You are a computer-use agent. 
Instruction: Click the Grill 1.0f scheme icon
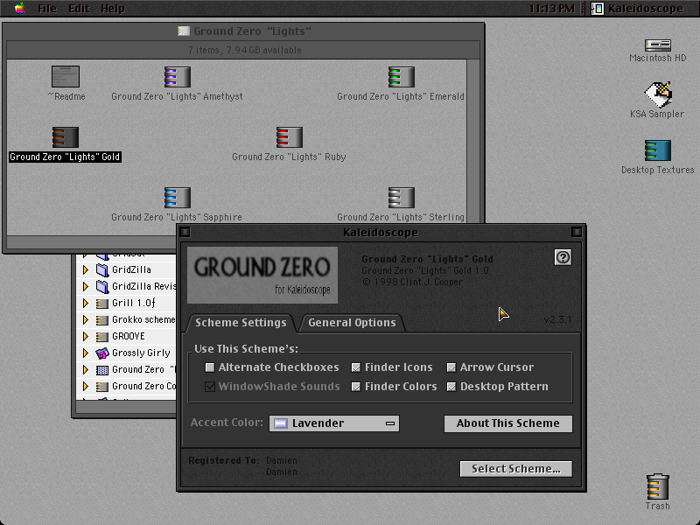102,303
